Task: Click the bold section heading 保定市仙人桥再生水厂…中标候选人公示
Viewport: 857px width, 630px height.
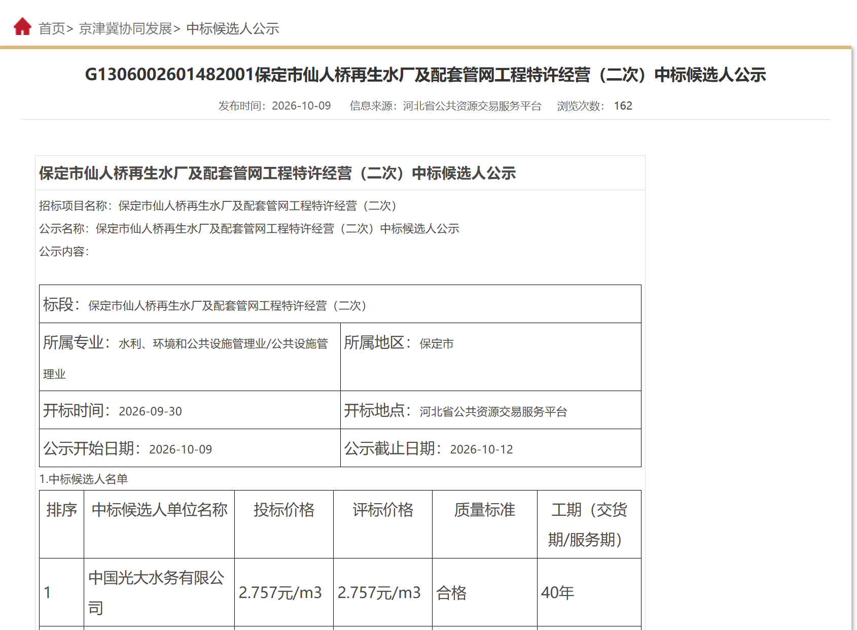Action: coord(277,173)
